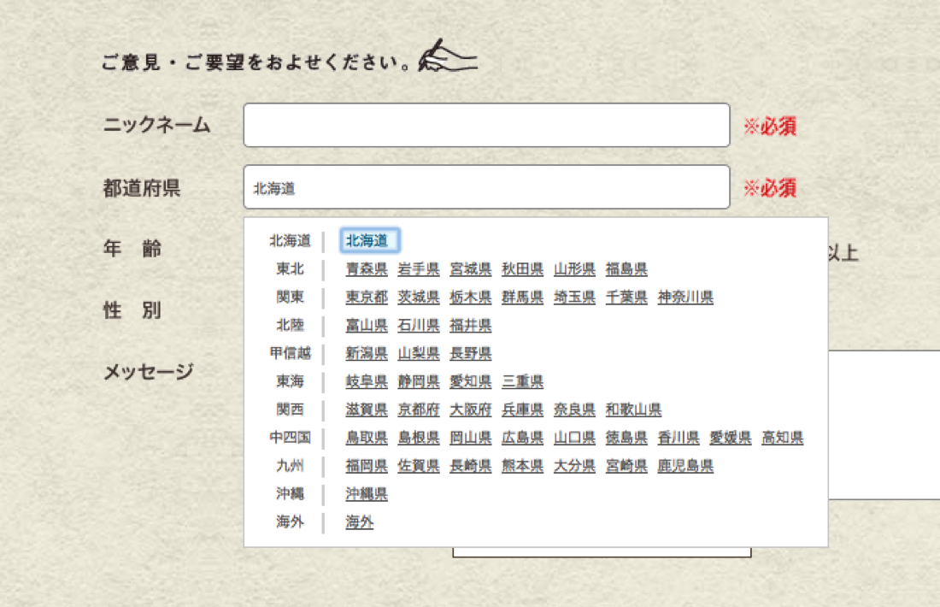The height and width of the screenshot is (607, 940).
Task: Select 大阪府 under 関西
Action: coord(468,410)
